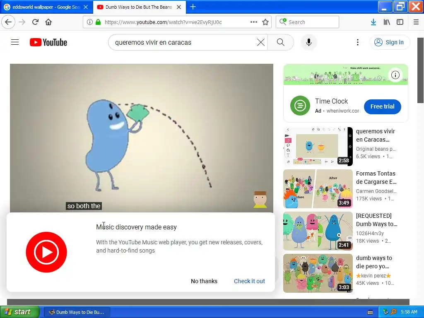Click the 5:58 AM taskbar clock
Viewport: 424px width, 318px height.
pos(409,312)
